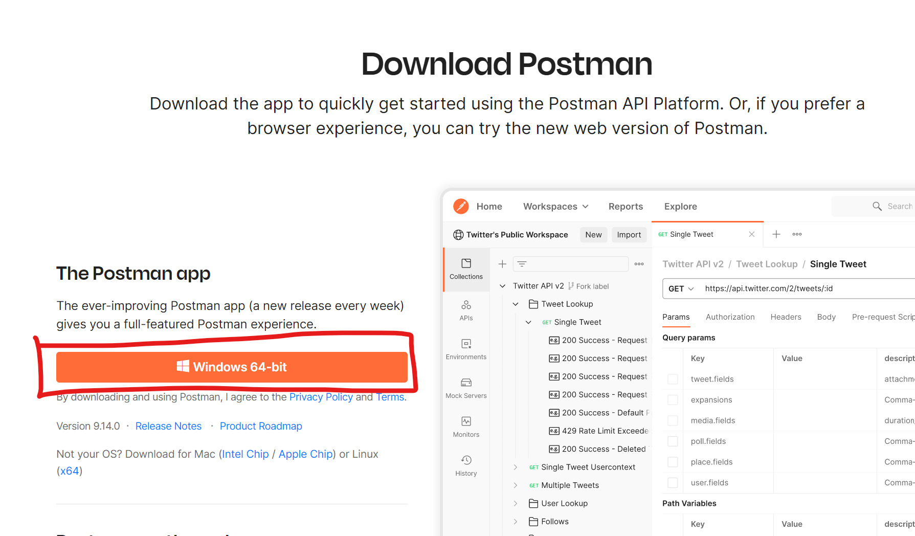Image resolution: width=915 pixels, height=536 pixels.
Task: Download the Linux x64 version
Action: click(x=70, y=471)
